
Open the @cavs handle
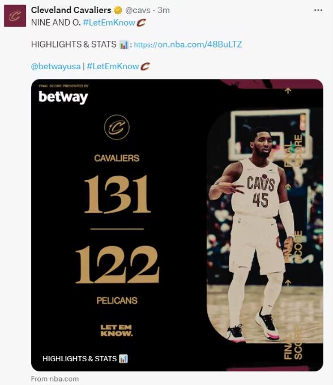pos(138,10)
